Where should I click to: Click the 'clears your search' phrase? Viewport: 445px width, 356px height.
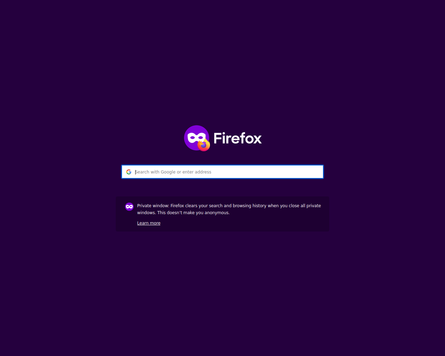pos(204,206)
